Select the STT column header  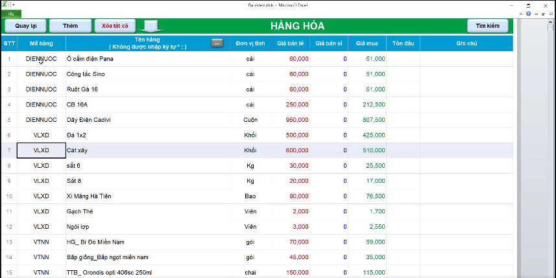coord(9,43)
